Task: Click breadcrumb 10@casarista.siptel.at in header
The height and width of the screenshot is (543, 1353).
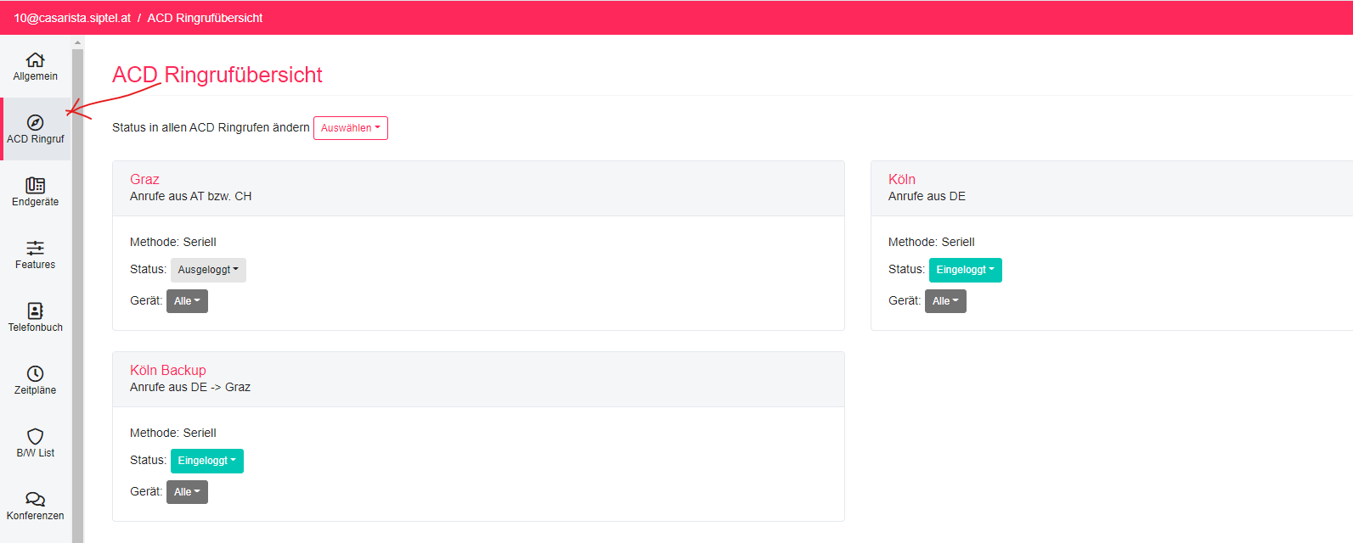Action: tap(72, 18)
